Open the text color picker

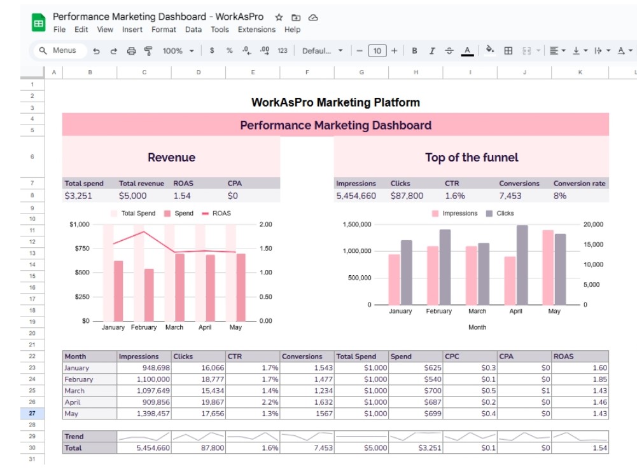tap(467, 51)
